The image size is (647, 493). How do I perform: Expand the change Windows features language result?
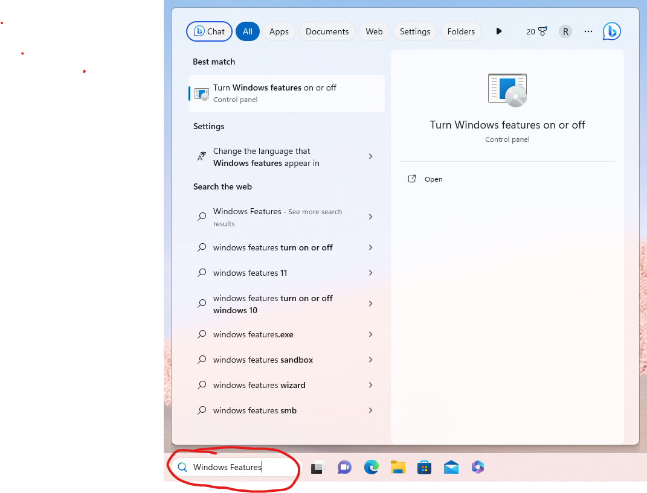[x=370, y=156]
